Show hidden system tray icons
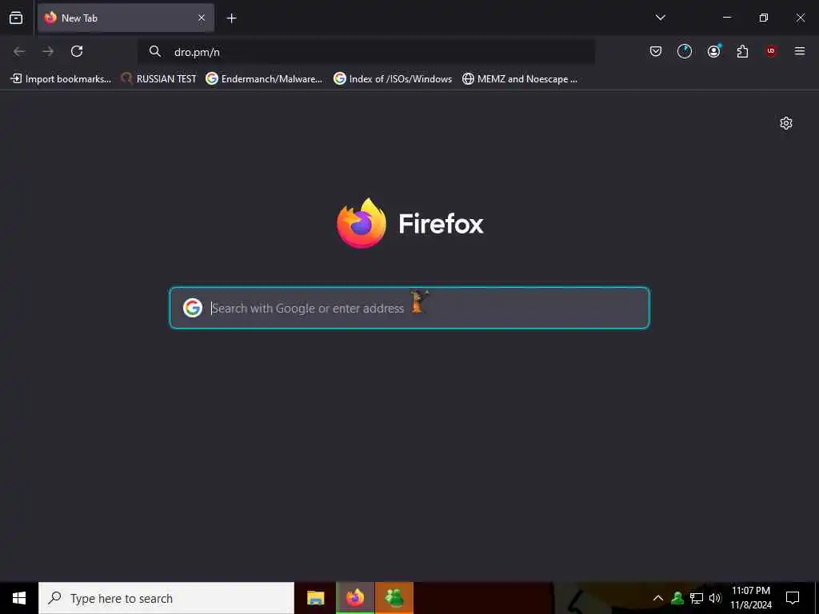 point(658,598)
